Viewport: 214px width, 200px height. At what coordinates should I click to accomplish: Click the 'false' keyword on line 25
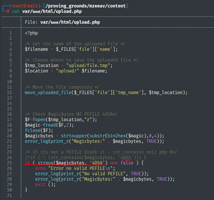pos(127,163)
